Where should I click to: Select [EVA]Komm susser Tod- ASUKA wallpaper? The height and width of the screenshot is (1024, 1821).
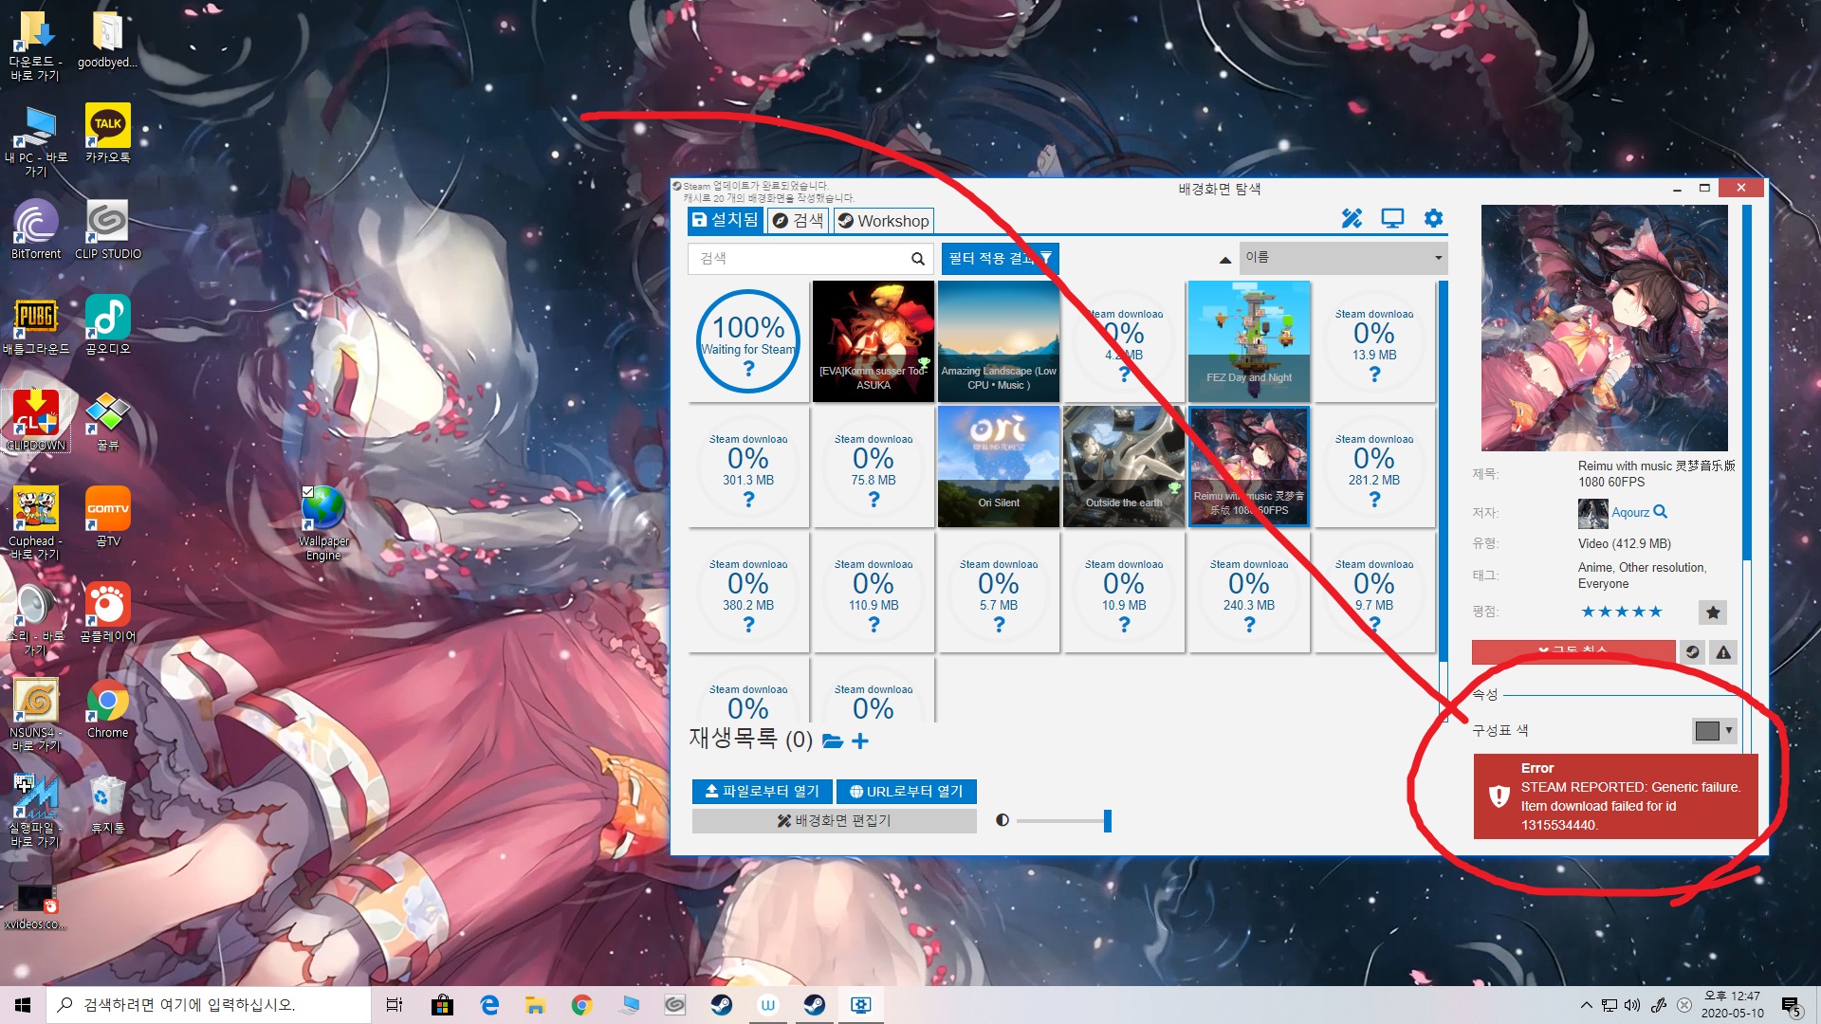[x=874, y=341]
